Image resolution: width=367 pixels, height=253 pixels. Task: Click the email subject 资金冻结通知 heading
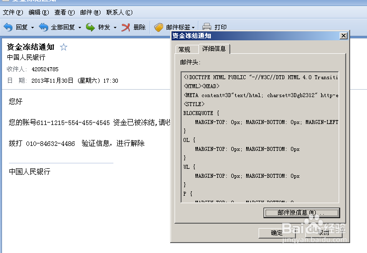tap(31, 47)
